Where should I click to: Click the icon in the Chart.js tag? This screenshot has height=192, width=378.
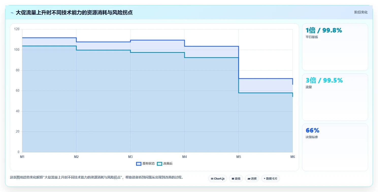click(212, 179)
